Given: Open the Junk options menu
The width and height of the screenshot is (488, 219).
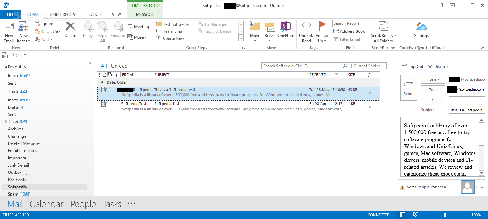Looking at the screenshot, I should (43, 40).
